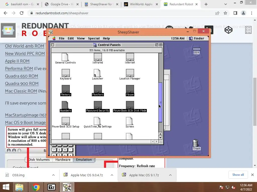Screen dimensions: 257x192
Task: Click the Trash icon on Mac desktop
Action: pos(196,143)
